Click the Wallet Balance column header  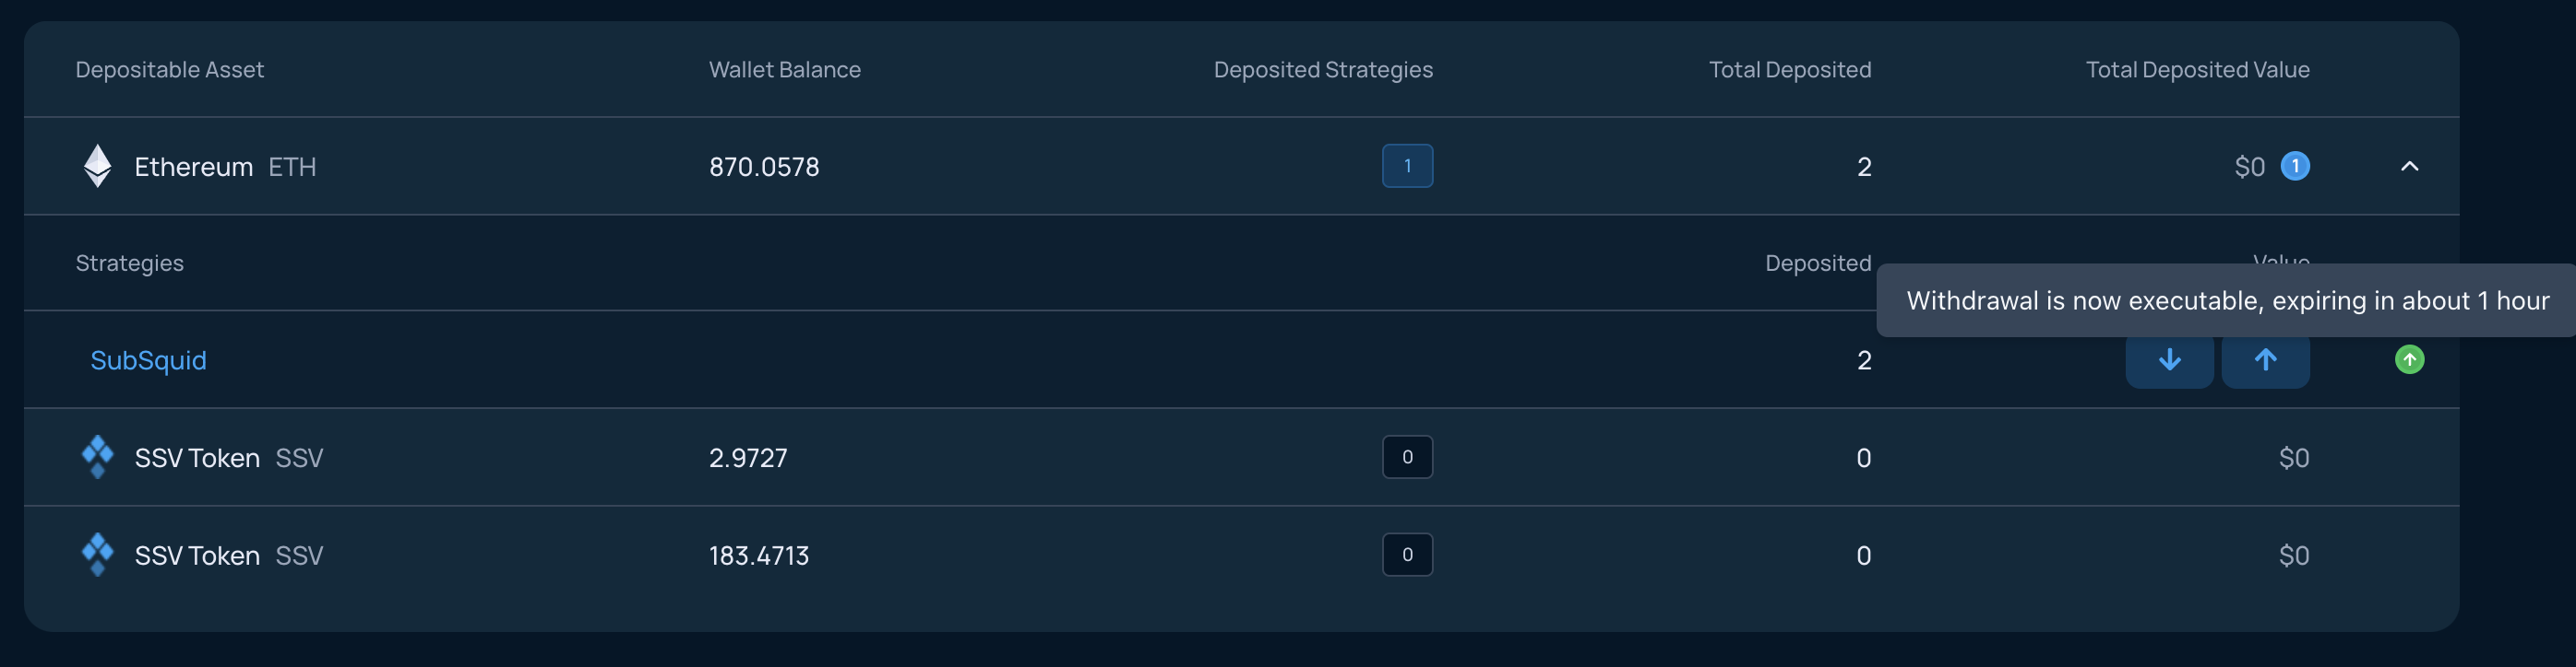click(785, 70)
